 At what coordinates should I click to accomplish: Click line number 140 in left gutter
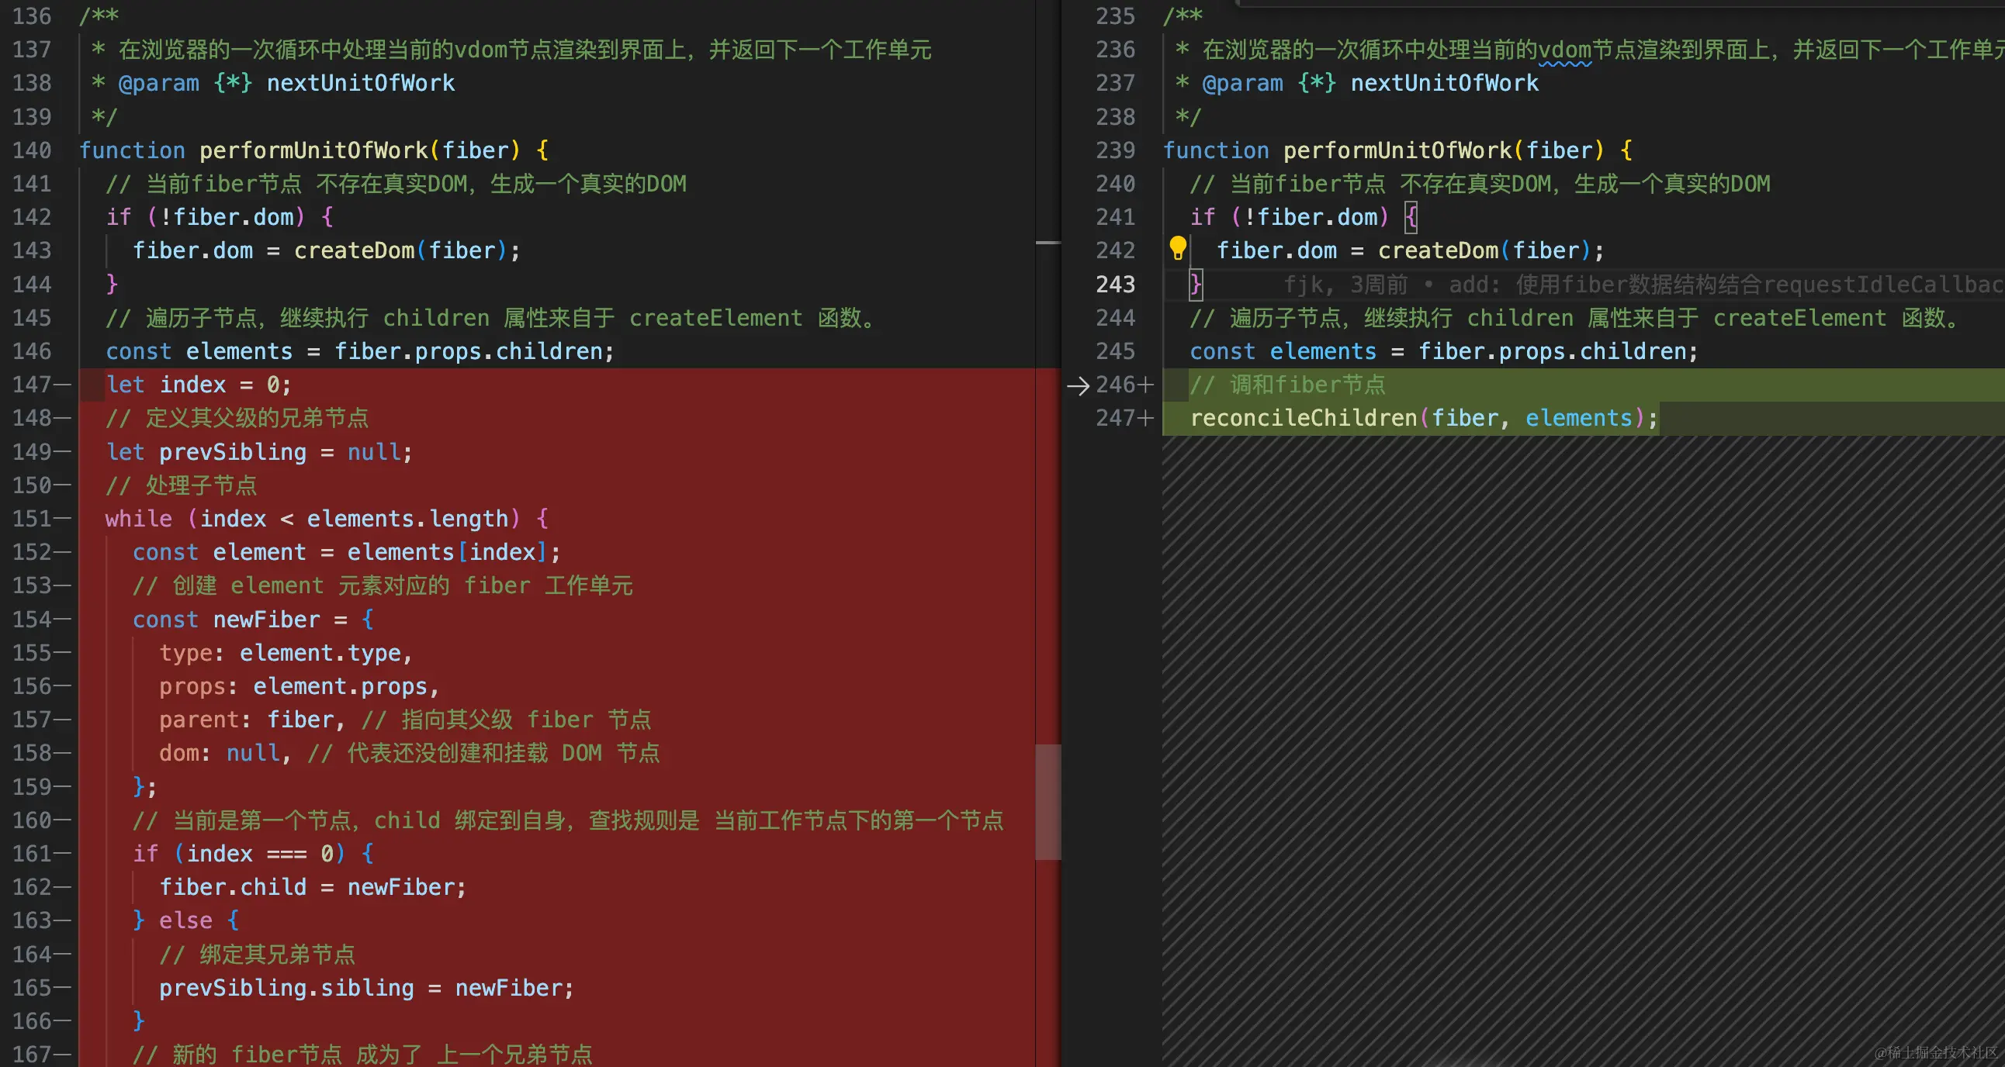click(32, 150)
